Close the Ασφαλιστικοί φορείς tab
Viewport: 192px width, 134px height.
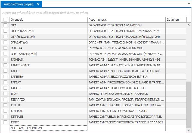(x=38, y=4)
